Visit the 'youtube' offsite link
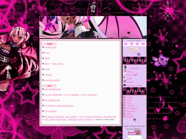The width and height of the screenshot is (186, 139). (x=130, y=106)
